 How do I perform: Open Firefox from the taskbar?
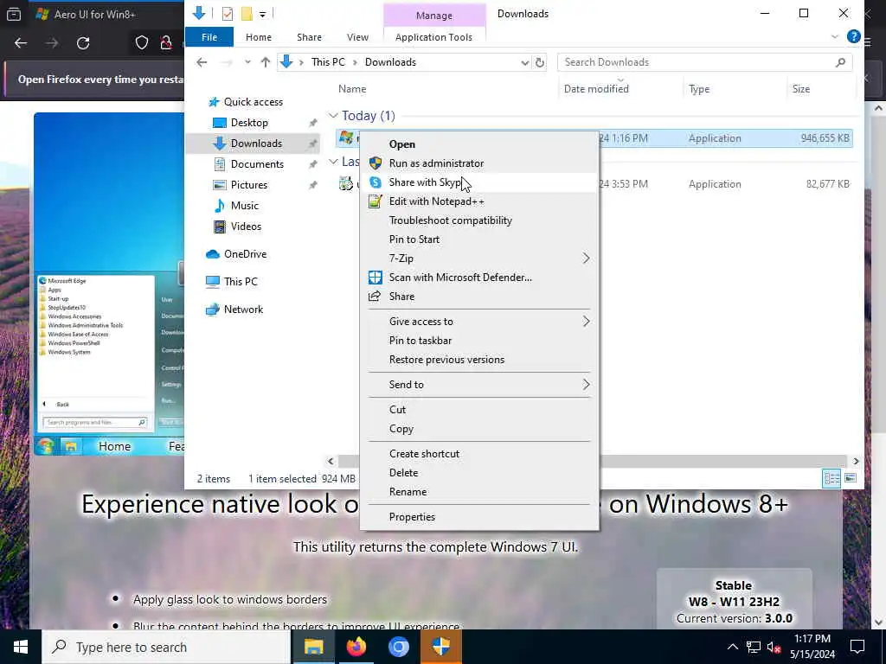pos(356,647)
